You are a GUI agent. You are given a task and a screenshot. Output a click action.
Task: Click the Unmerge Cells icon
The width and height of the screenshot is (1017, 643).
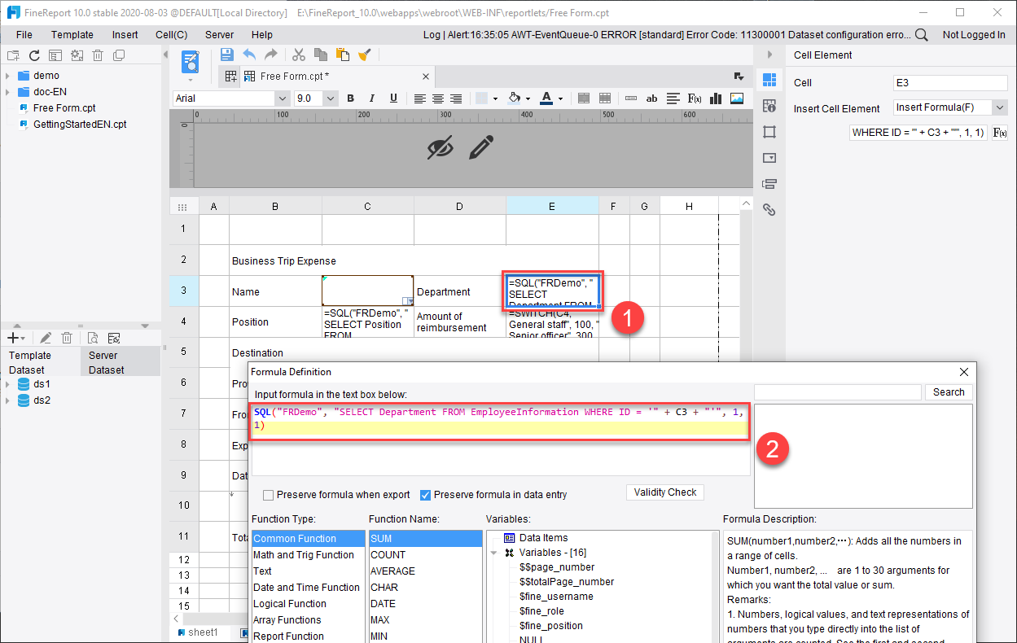[606, 98]
